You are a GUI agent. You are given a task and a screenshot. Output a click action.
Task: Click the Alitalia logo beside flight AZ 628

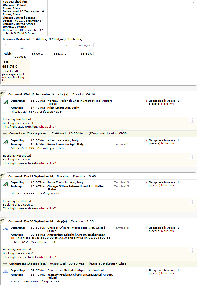[6, 184]
